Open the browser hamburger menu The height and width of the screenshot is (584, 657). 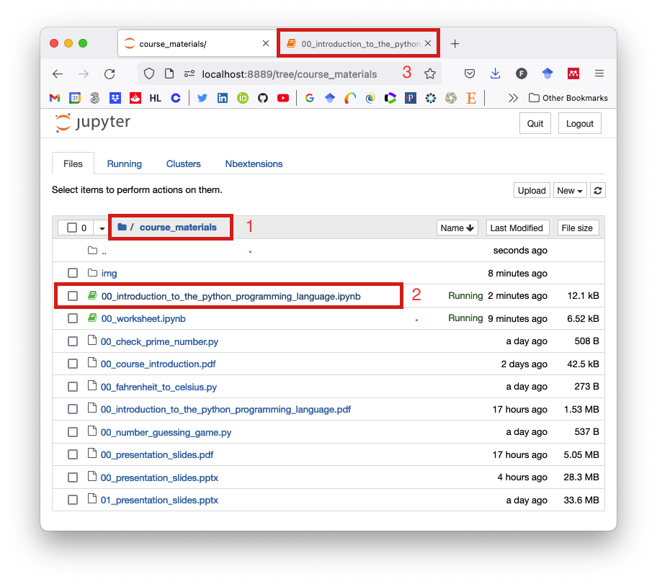click(x=599, y=73)
